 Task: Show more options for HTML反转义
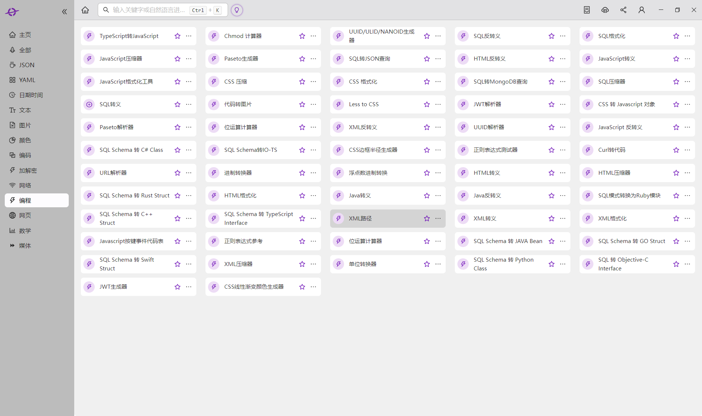click(x=563, y=59)
